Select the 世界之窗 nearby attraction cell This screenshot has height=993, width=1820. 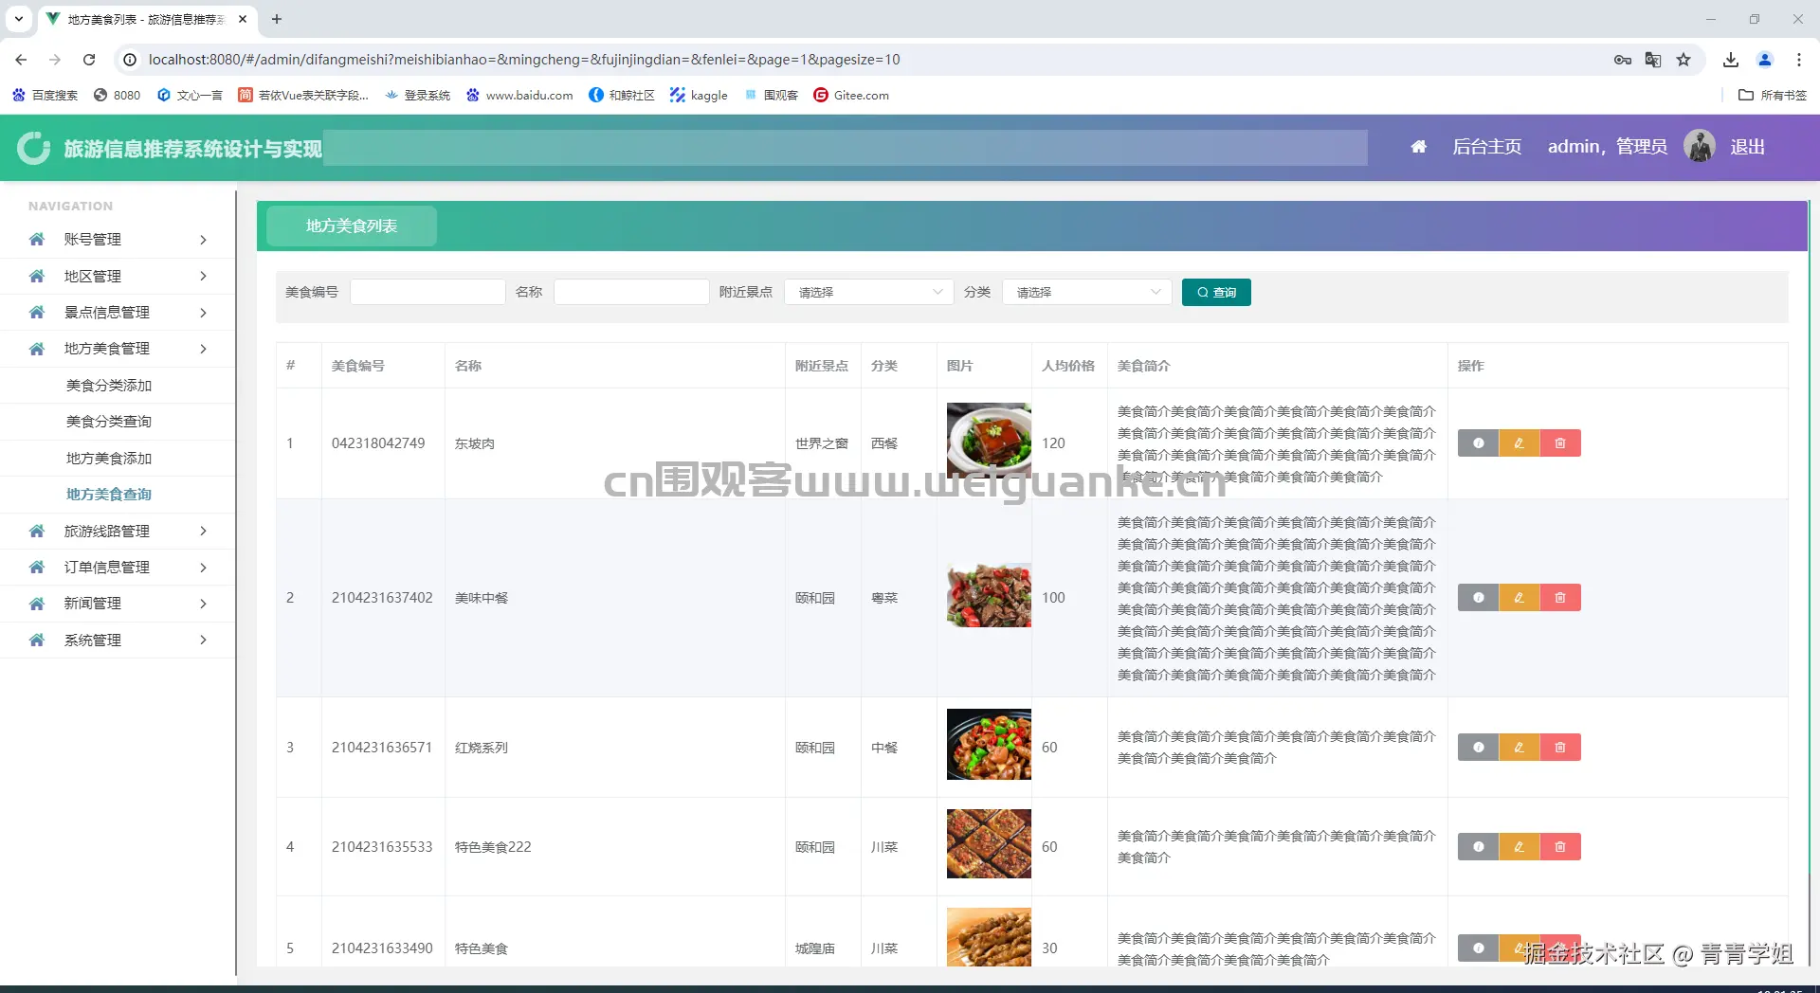tap(822, 443)
